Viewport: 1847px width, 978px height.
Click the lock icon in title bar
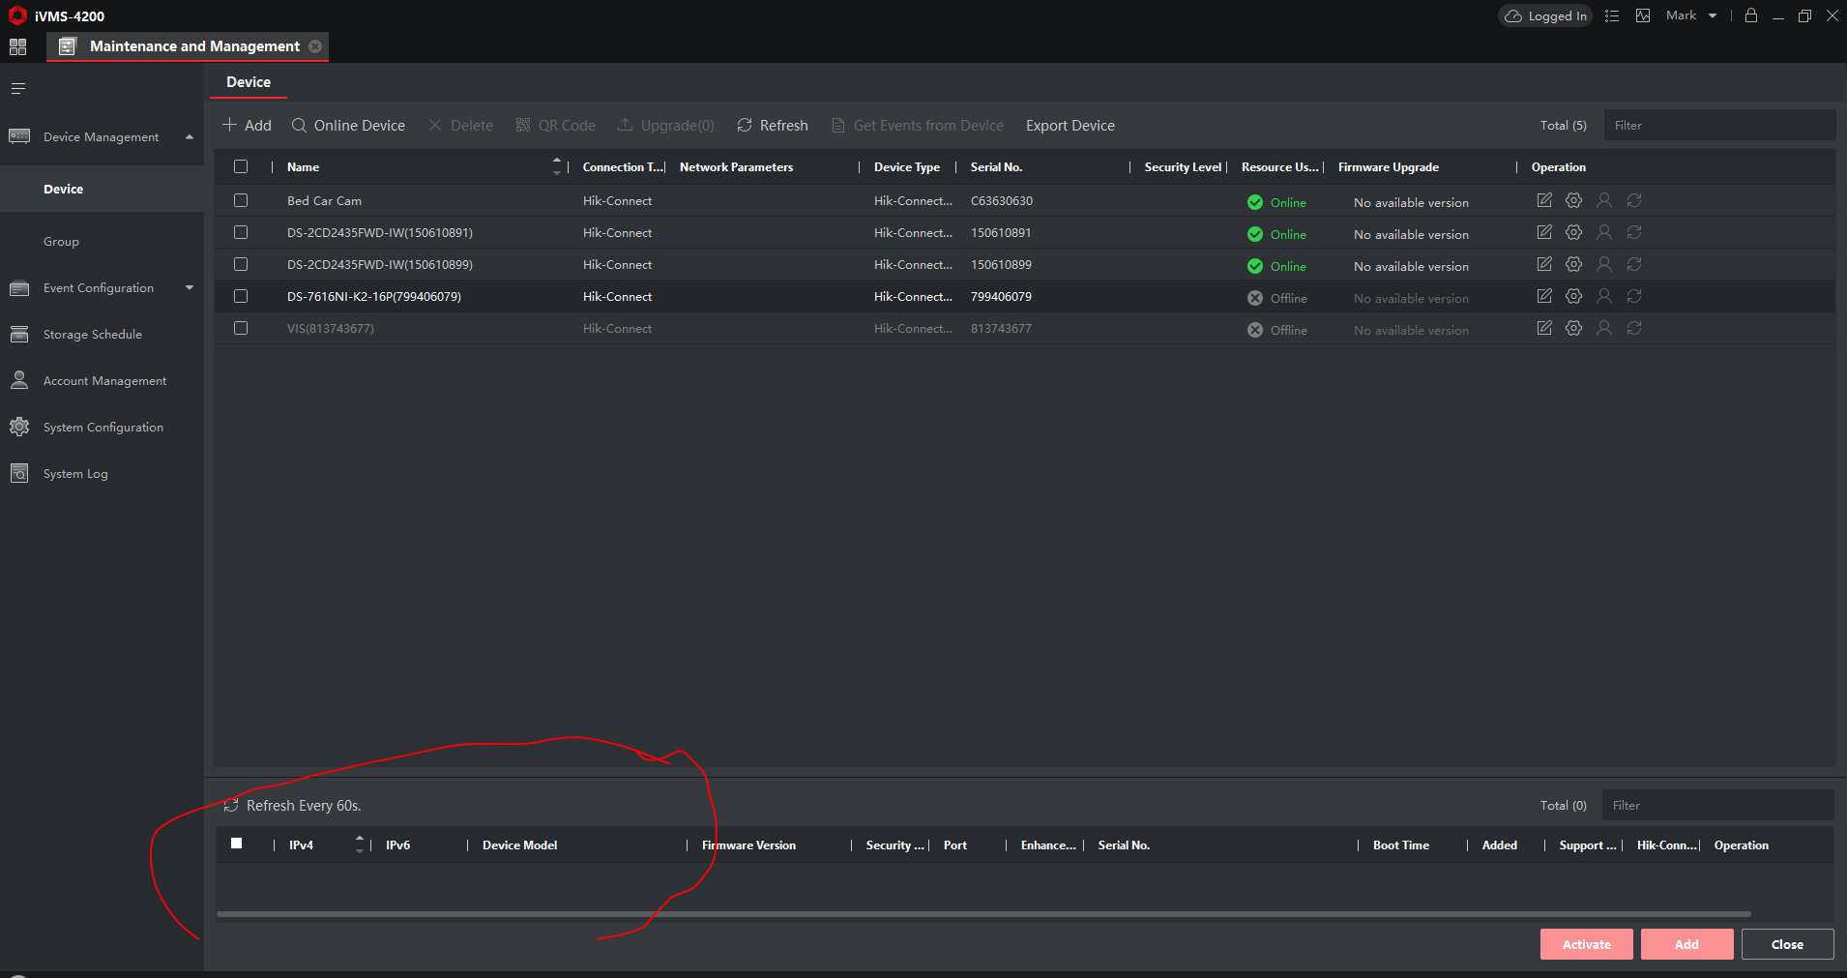(x=1751, y=15)
